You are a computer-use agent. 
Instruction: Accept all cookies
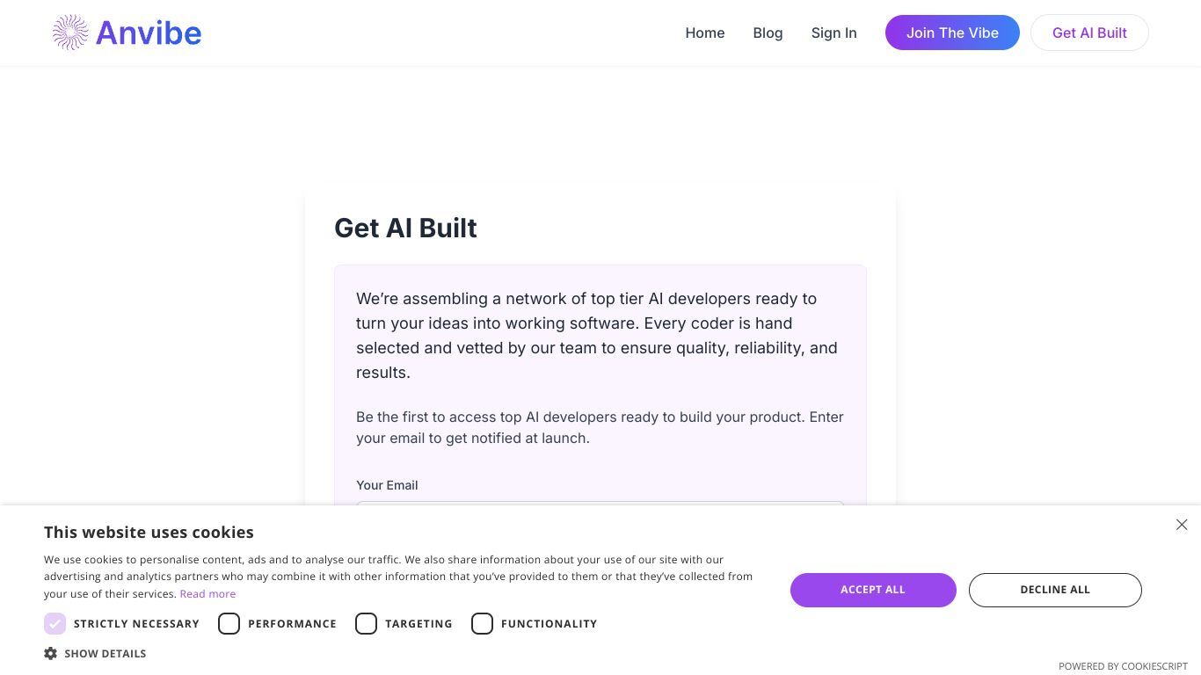(873, 590)
